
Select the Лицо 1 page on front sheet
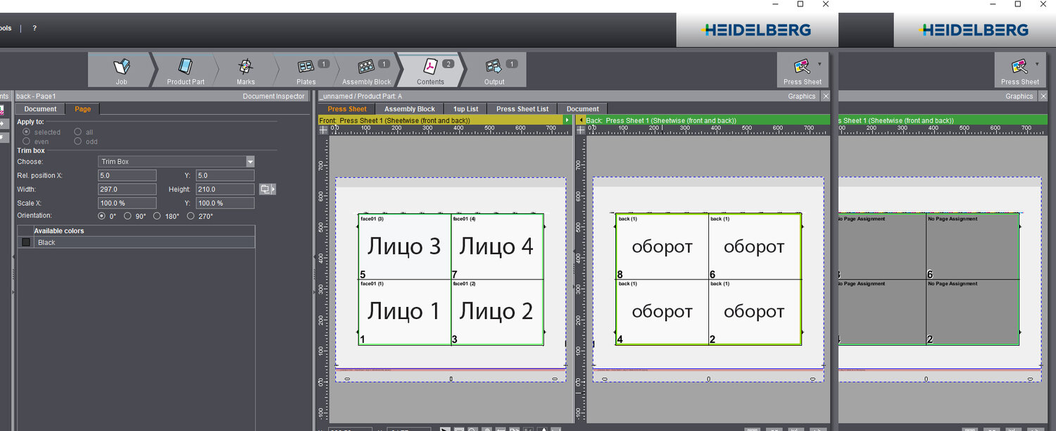pyautogui.click(x=405, y=312)
